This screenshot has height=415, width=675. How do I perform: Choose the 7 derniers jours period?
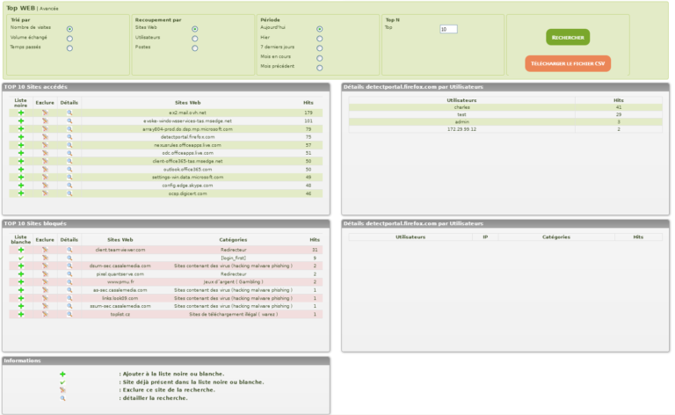319,47
